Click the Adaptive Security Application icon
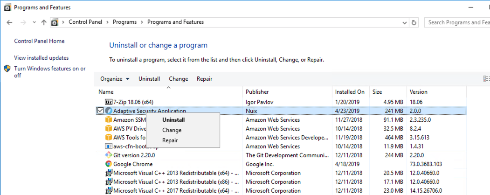The height and width of the screenshot is (195, 490). coord(109,111)
